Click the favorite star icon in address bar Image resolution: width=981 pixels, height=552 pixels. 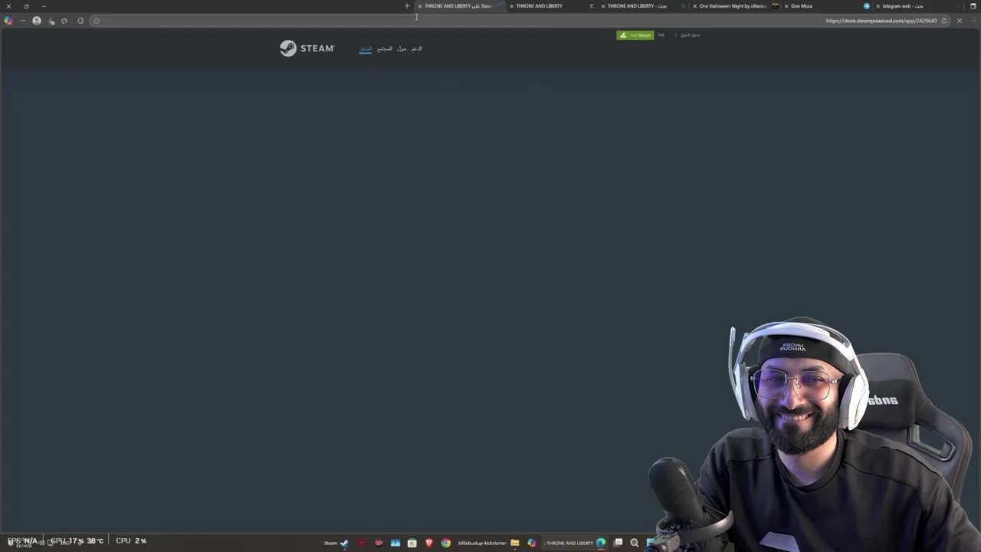click(x=96, y=21)
